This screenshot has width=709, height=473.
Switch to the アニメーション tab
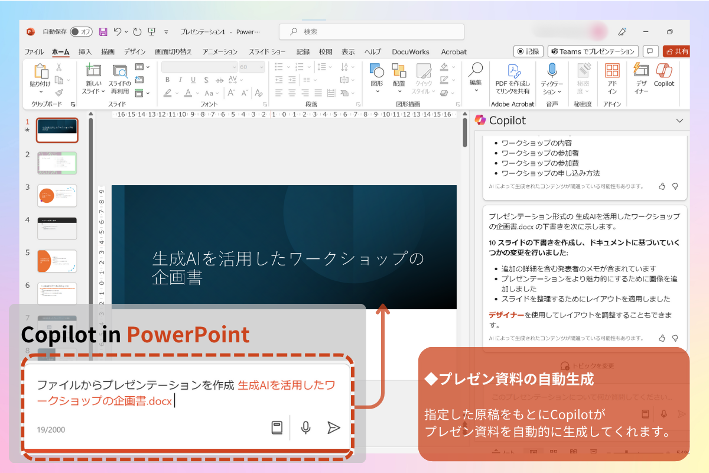click(220, 52)
